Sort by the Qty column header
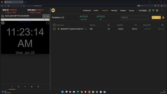This screenshot has width=167, height=94. (x=108, y=25)
